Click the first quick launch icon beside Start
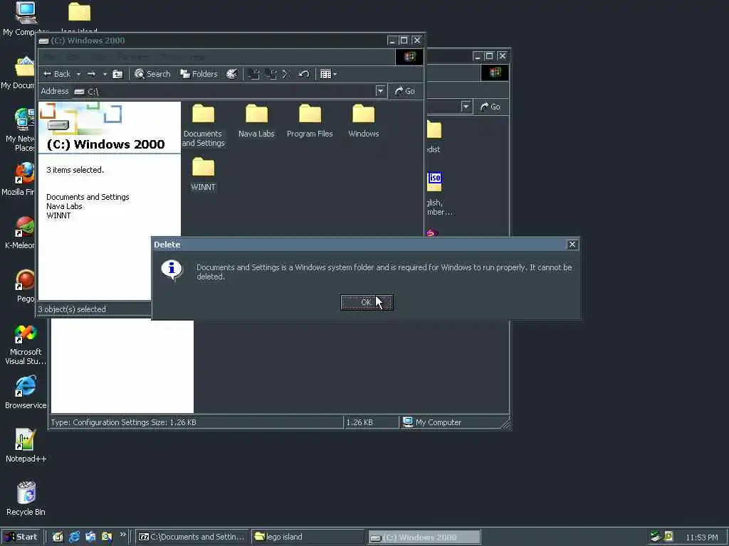Screen dimensions: 729x546 tap(57, 537)
